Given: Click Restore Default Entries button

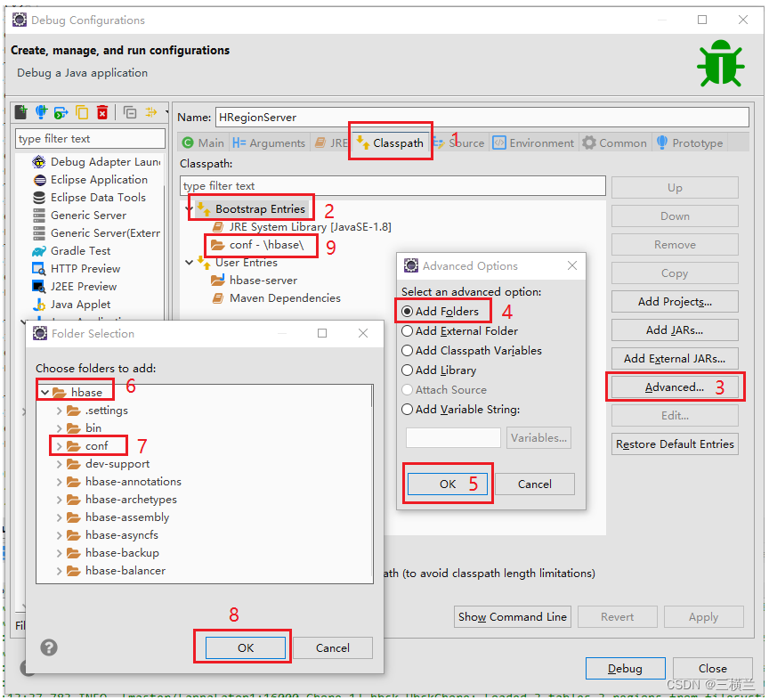Looking at the screenshot, I should pyautogui.click(x=675, y=444).
